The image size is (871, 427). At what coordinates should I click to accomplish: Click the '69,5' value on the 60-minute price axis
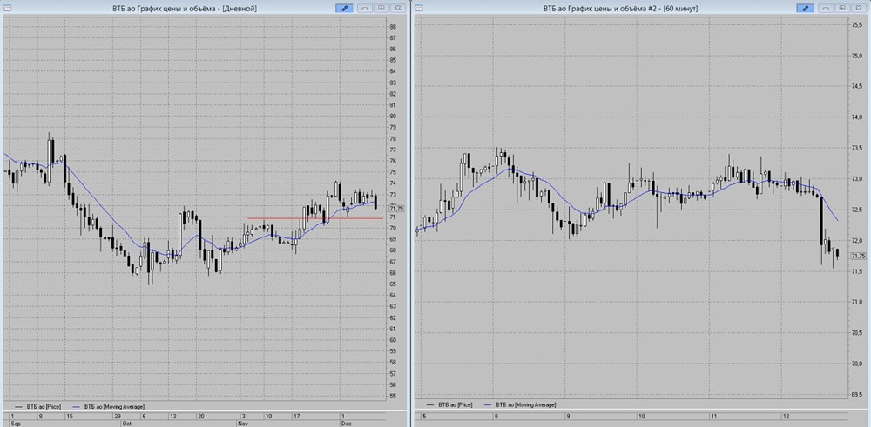tap(857, 394)
